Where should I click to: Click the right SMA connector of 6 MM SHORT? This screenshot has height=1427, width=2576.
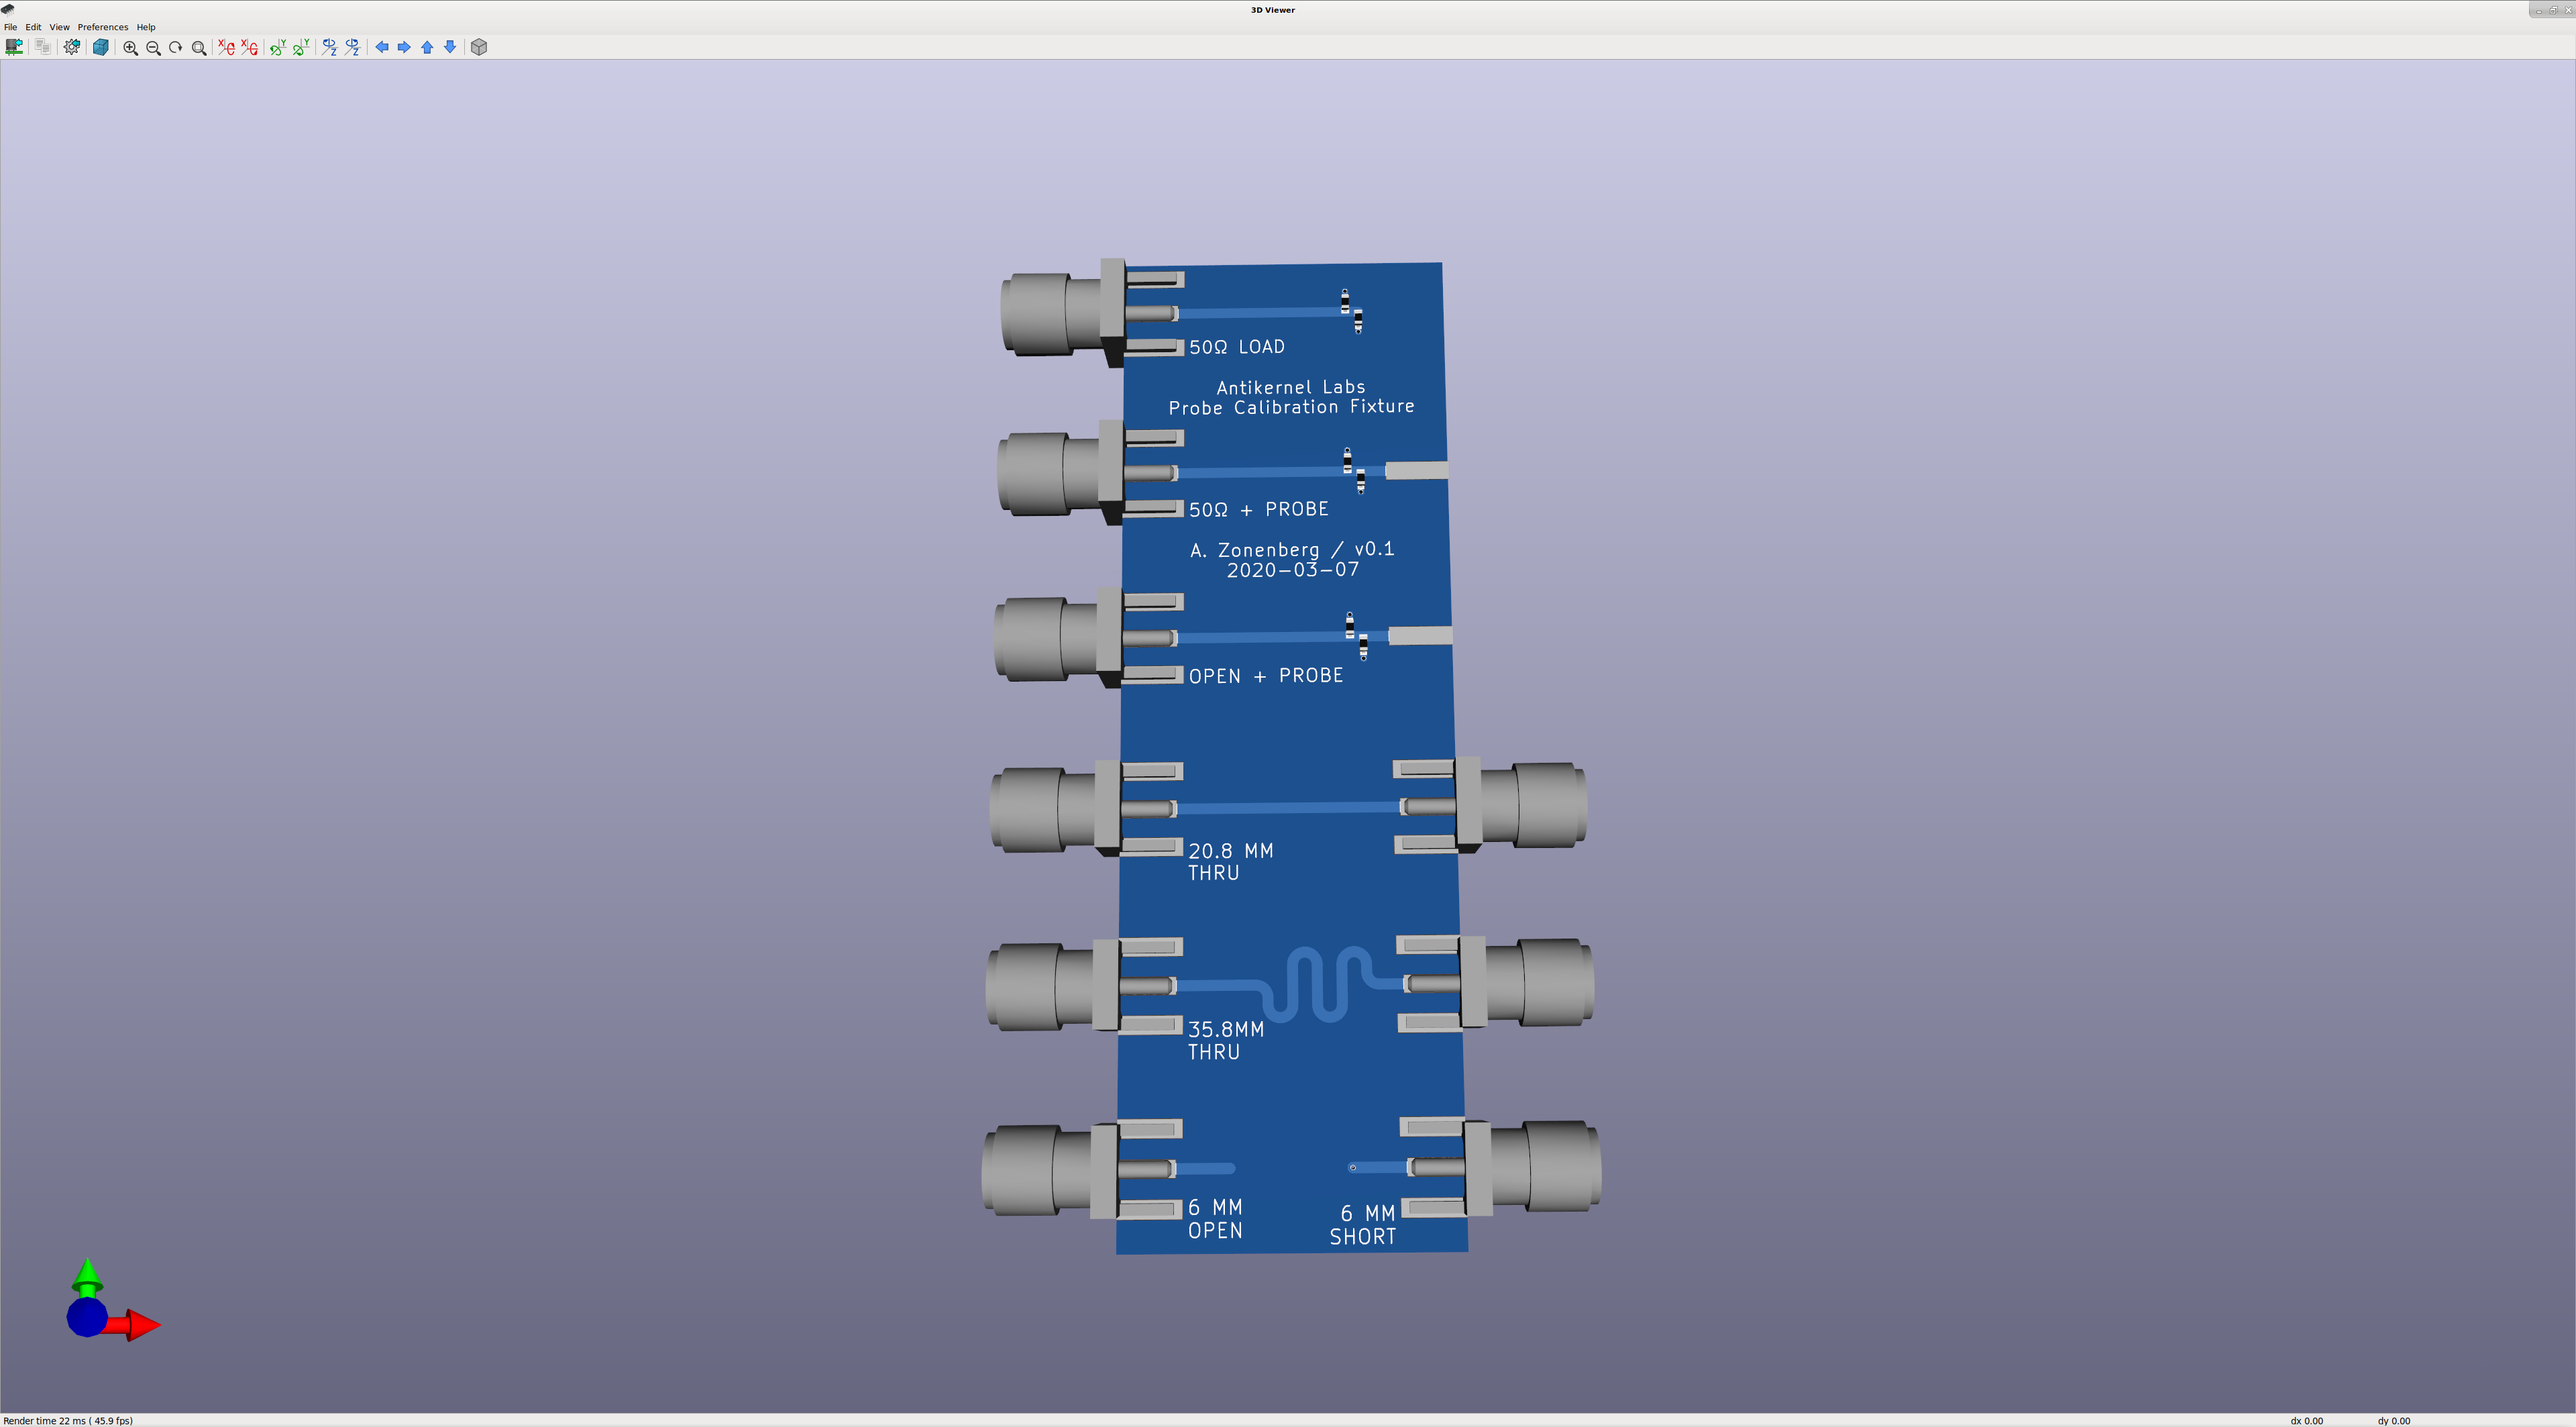[1532, 1167]
